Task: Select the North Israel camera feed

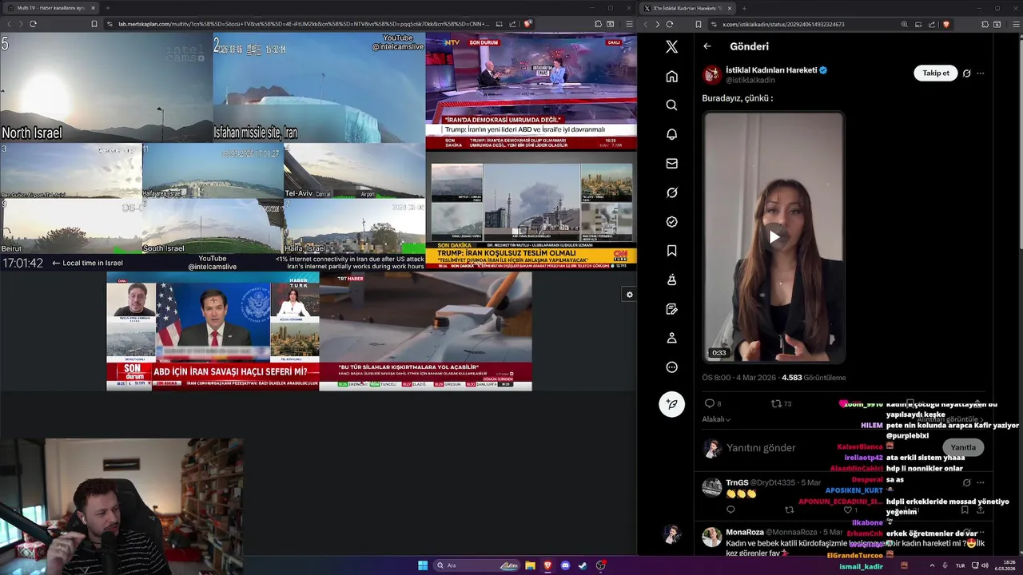Action: [106, 88]
